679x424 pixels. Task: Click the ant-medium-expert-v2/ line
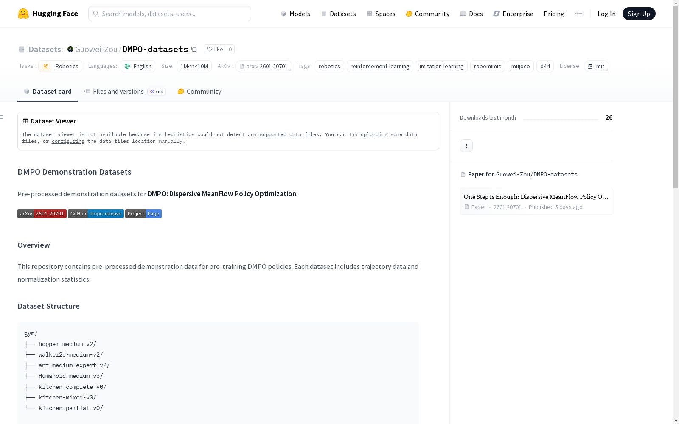pyautogui.click(x=74, y=365)
